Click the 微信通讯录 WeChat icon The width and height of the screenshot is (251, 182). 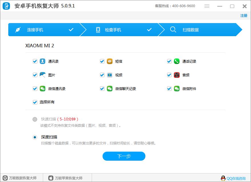[x=43, y=89]
